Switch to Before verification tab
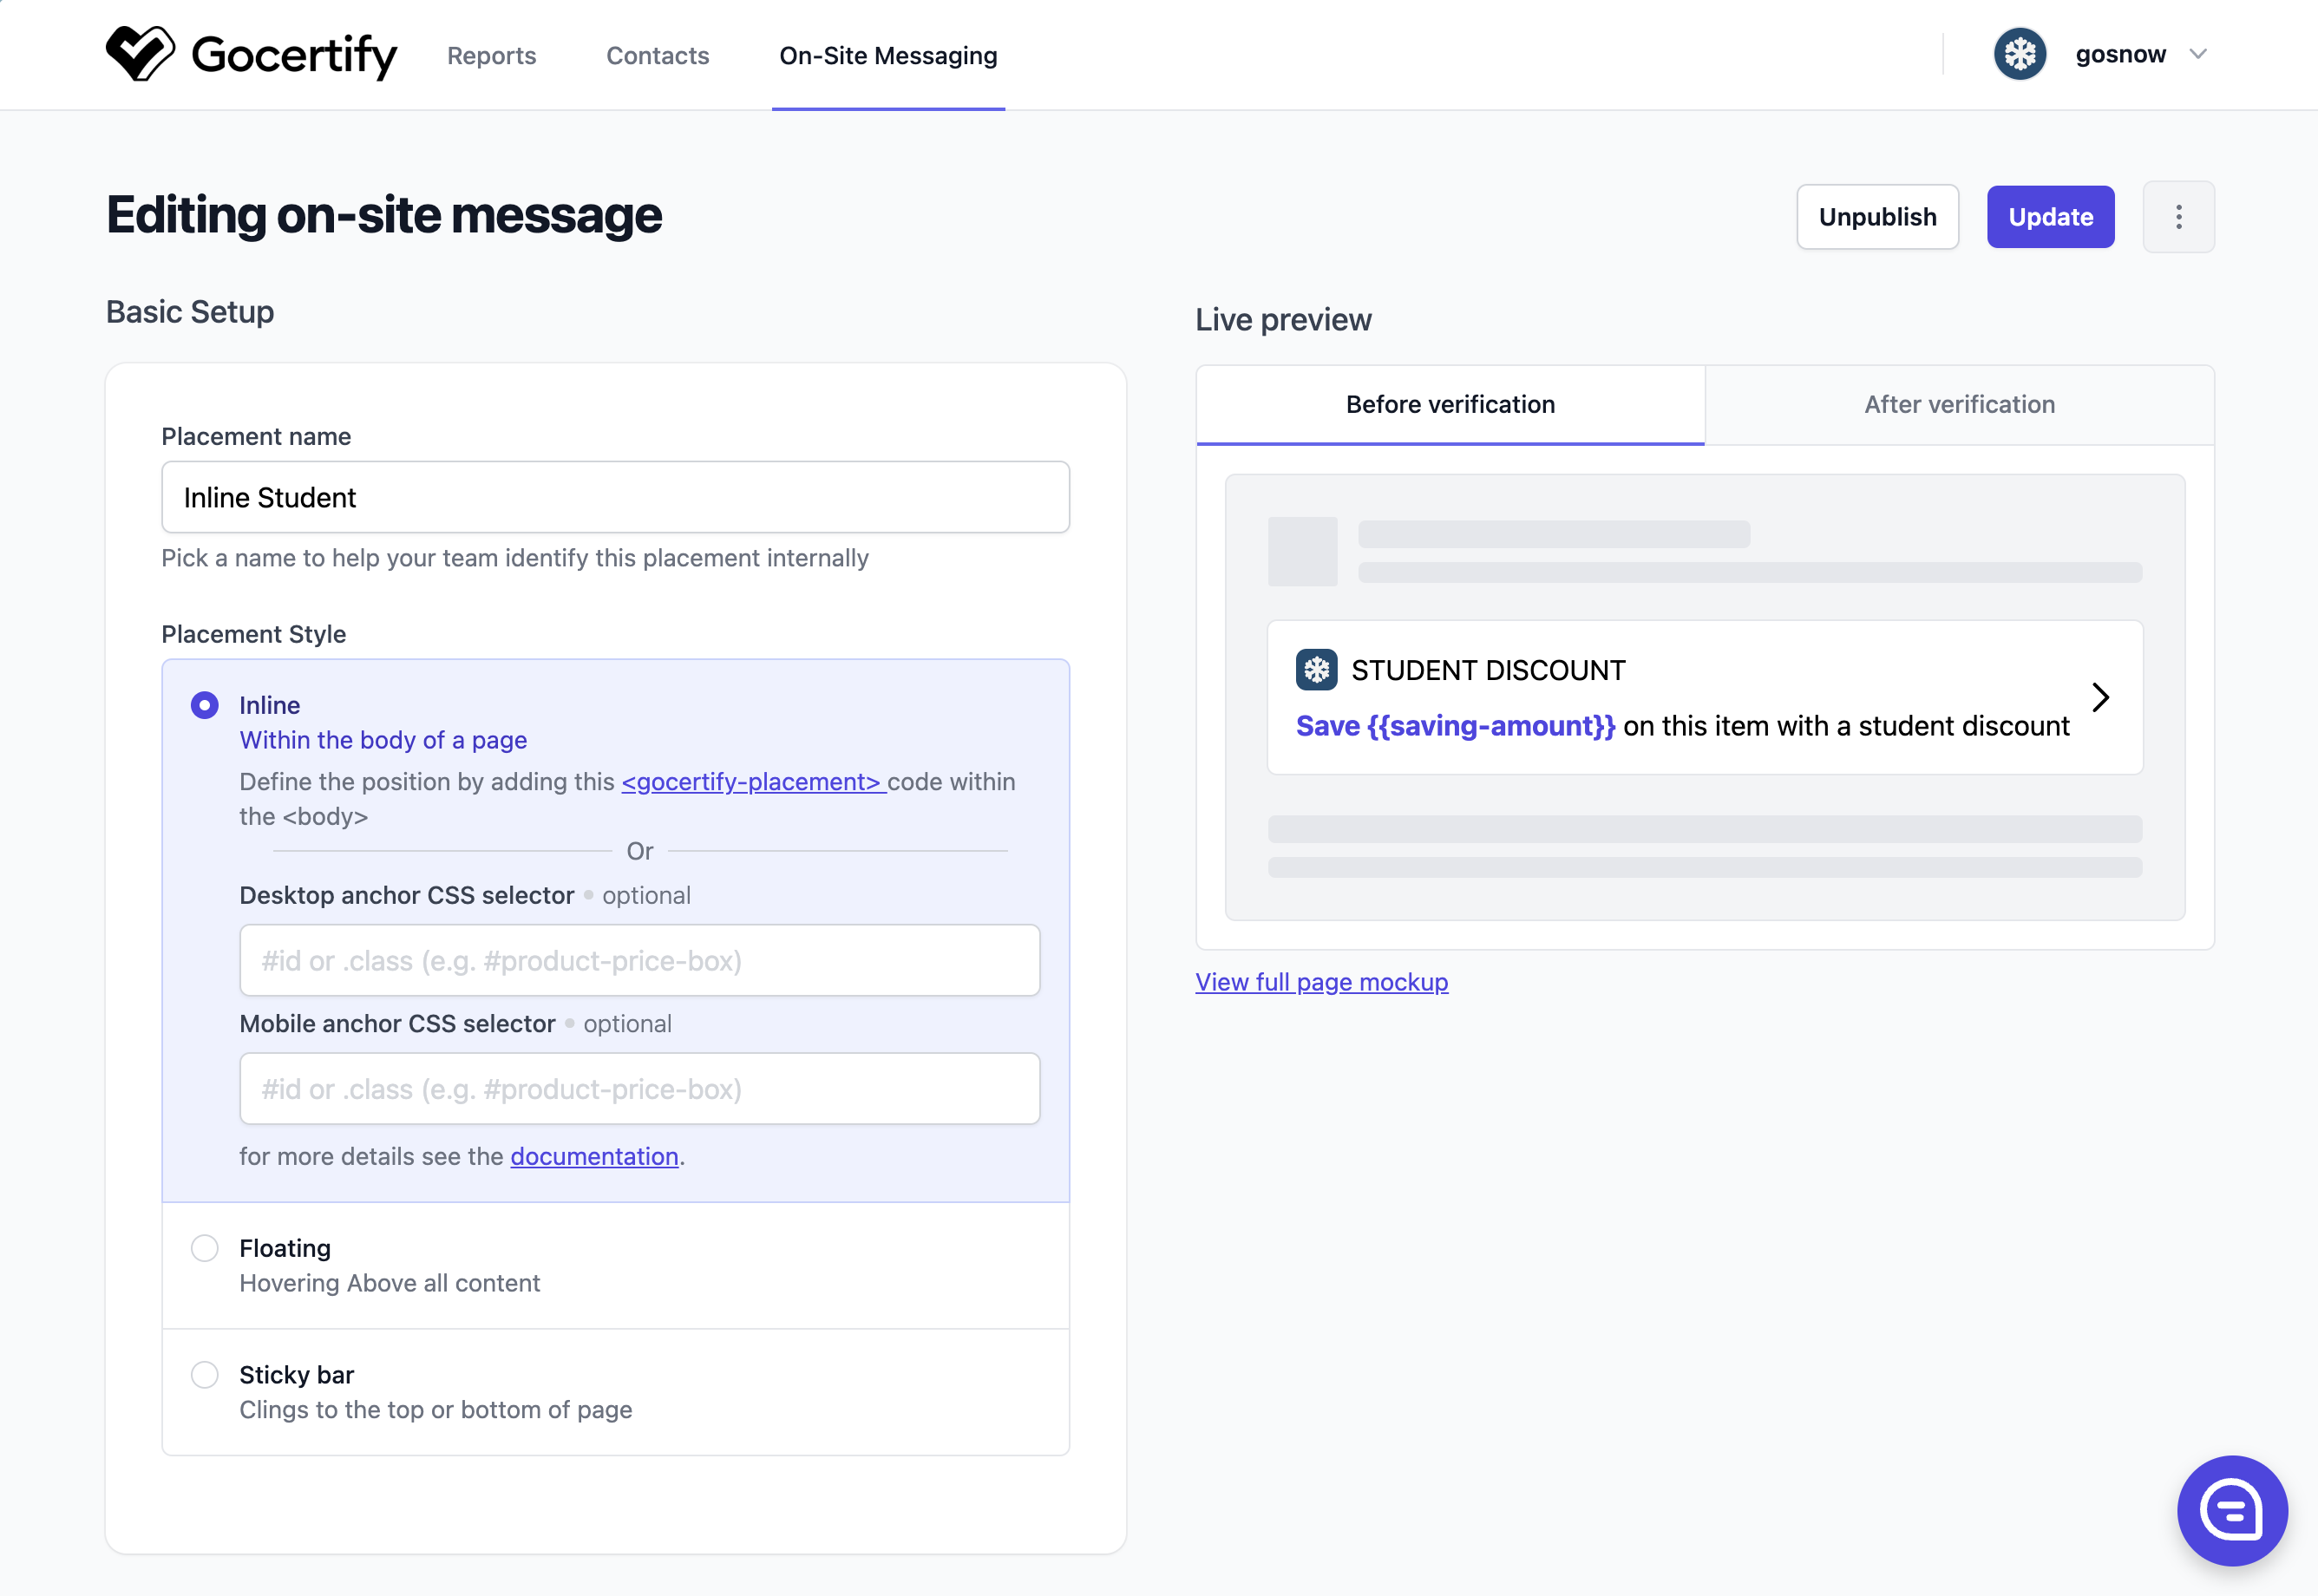The image size is (2318, 1596). point(1450,404)
